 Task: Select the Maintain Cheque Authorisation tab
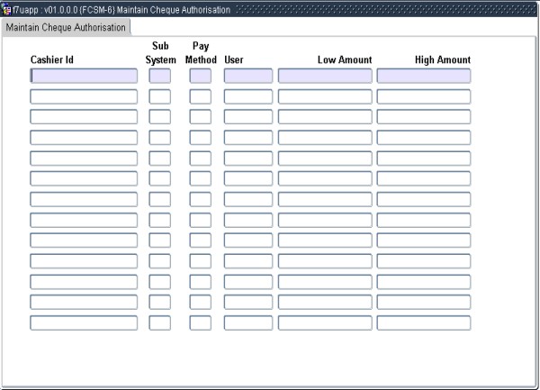click(x=67, y=27)
